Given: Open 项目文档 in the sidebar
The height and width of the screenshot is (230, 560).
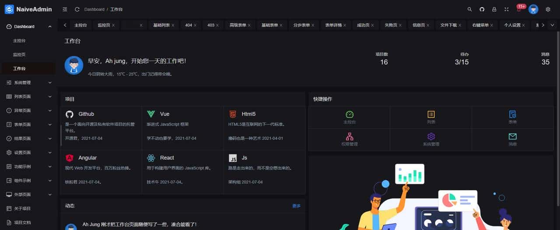Looking at the screenshot, I should 28,223.
